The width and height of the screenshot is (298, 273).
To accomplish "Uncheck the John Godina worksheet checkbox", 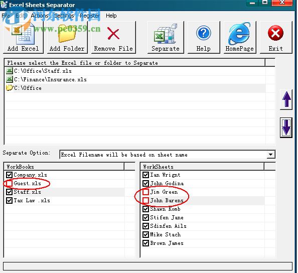I will (x=145, y=183).
